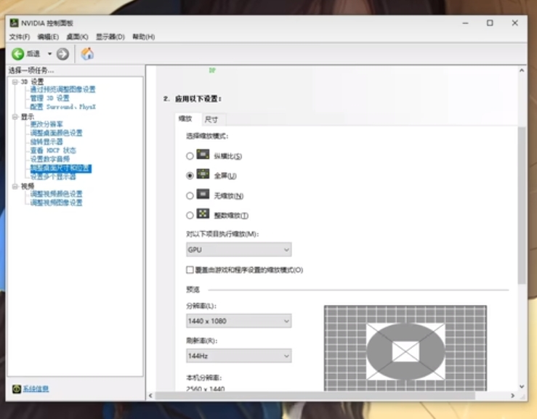The width and height of the screenshot is (537, 419).
Task: Open 查看 HDCP 状态 link
Action: point(53,150)
